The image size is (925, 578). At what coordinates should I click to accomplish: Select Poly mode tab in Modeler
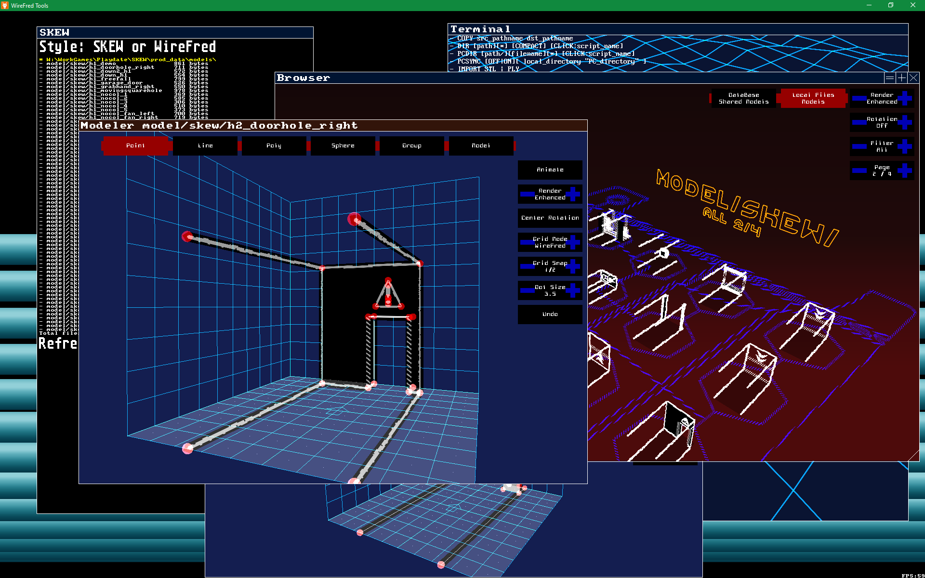point(274,145)
